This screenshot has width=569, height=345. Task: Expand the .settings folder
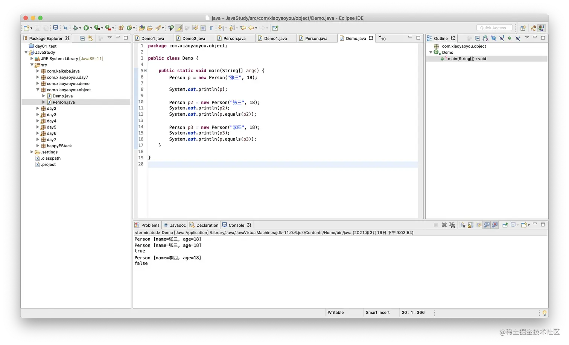(32, 152)
